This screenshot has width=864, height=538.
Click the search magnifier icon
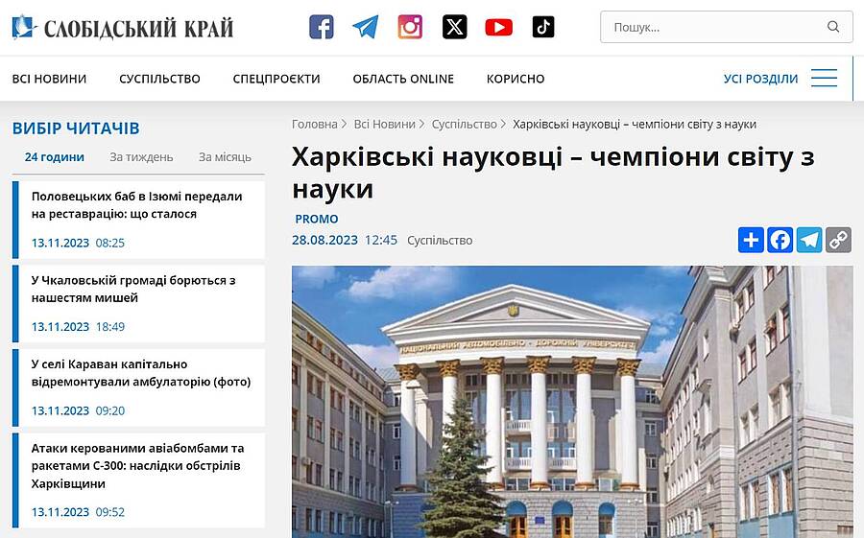point(833,27)
